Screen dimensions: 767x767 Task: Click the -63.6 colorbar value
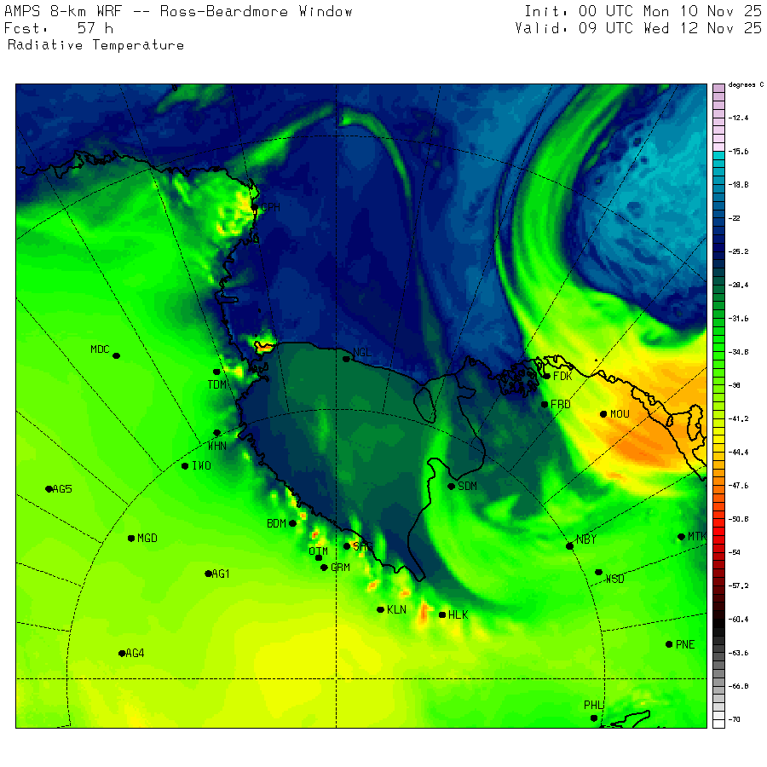738,653
